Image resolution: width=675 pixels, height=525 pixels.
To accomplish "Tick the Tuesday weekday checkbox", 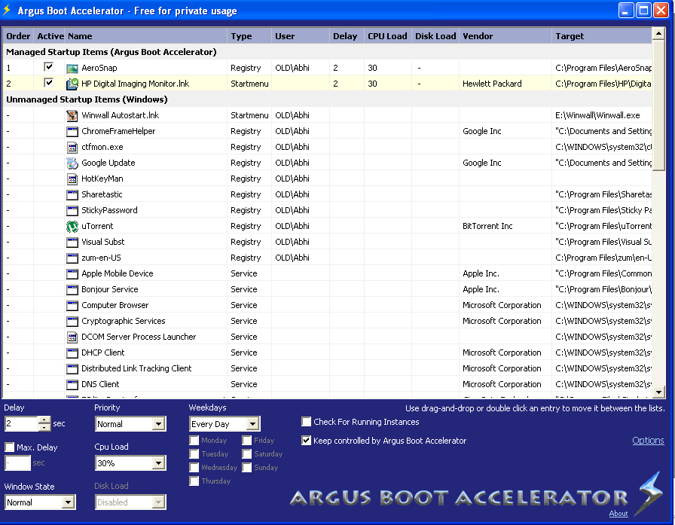I will (194, 454).
